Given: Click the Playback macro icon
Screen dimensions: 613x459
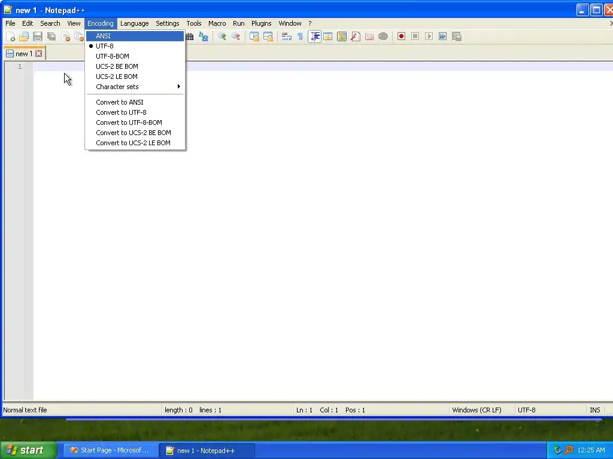Looking at the screenshot, I should tap(429, 36).
